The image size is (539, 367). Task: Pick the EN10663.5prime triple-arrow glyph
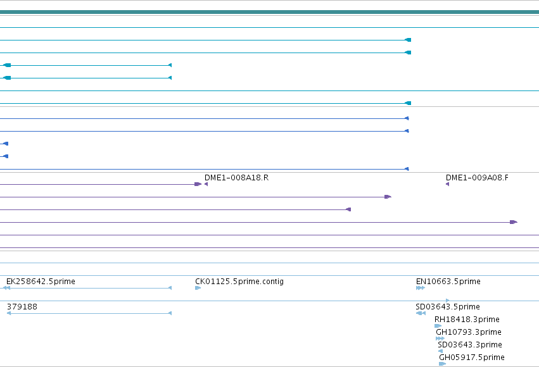(421, 288)
